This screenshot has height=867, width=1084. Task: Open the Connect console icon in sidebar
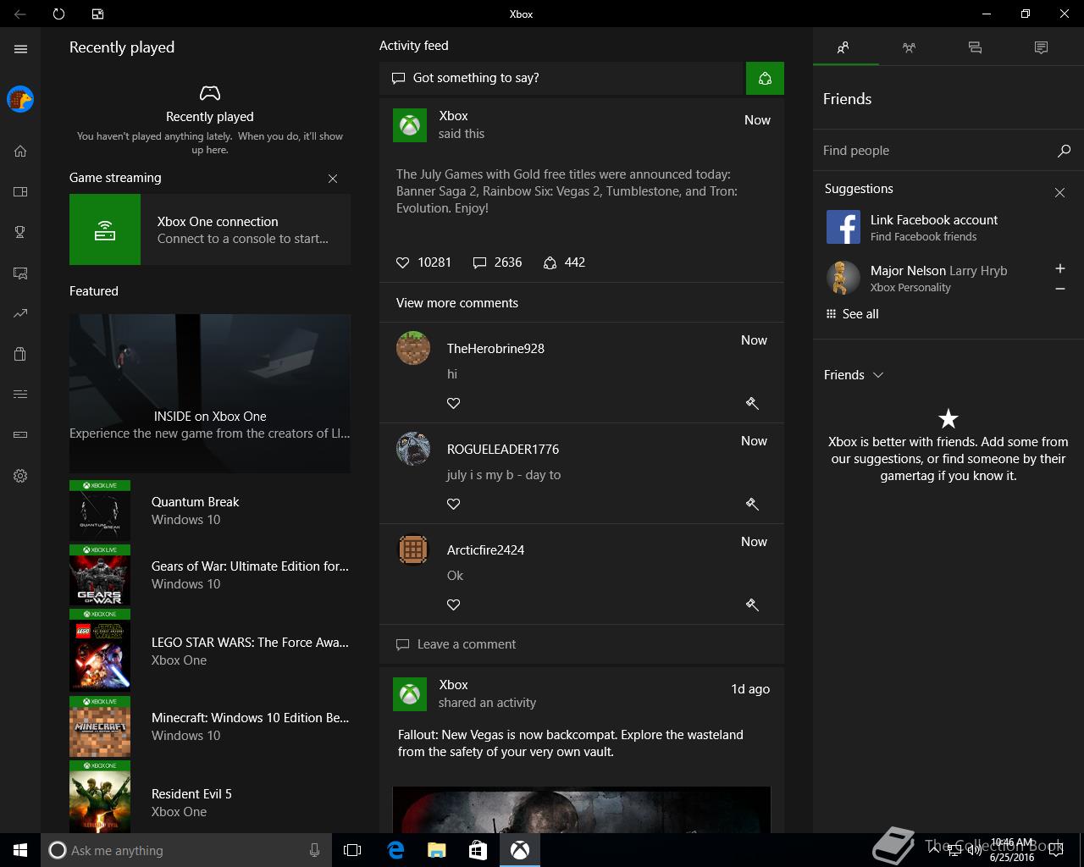coord(20,434)
